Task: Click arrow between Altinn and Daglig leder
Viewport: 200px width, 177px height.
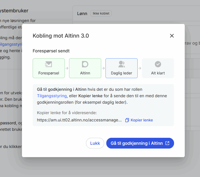Action: [103, 68]
